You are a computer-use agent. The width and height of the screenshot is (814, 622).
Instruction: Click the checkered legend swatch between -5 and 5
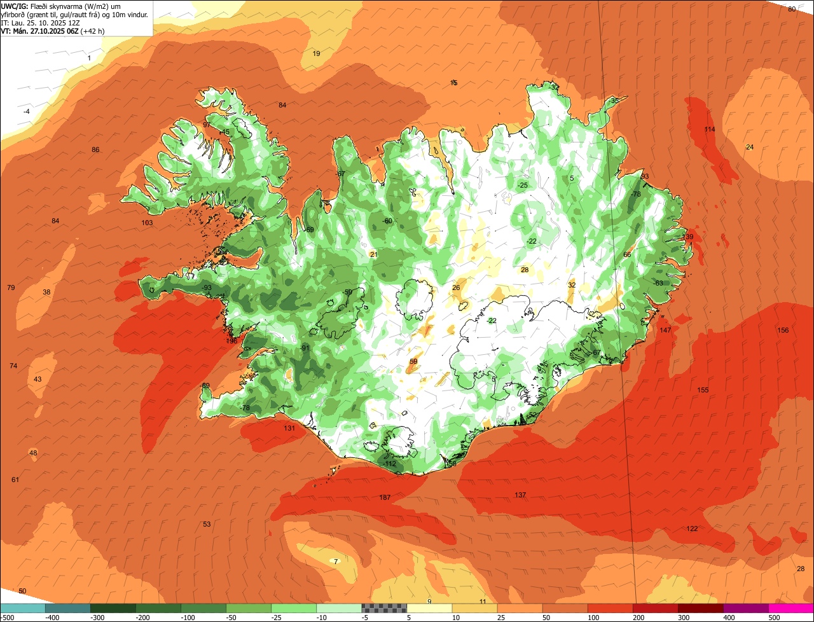tap(384, 608)
